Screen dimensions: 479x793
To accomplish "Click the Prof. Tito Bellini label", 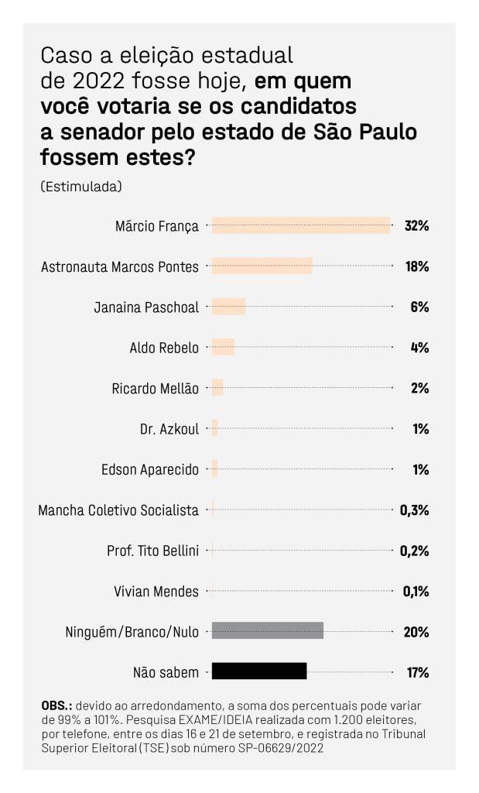I will [x=153, y=551].
